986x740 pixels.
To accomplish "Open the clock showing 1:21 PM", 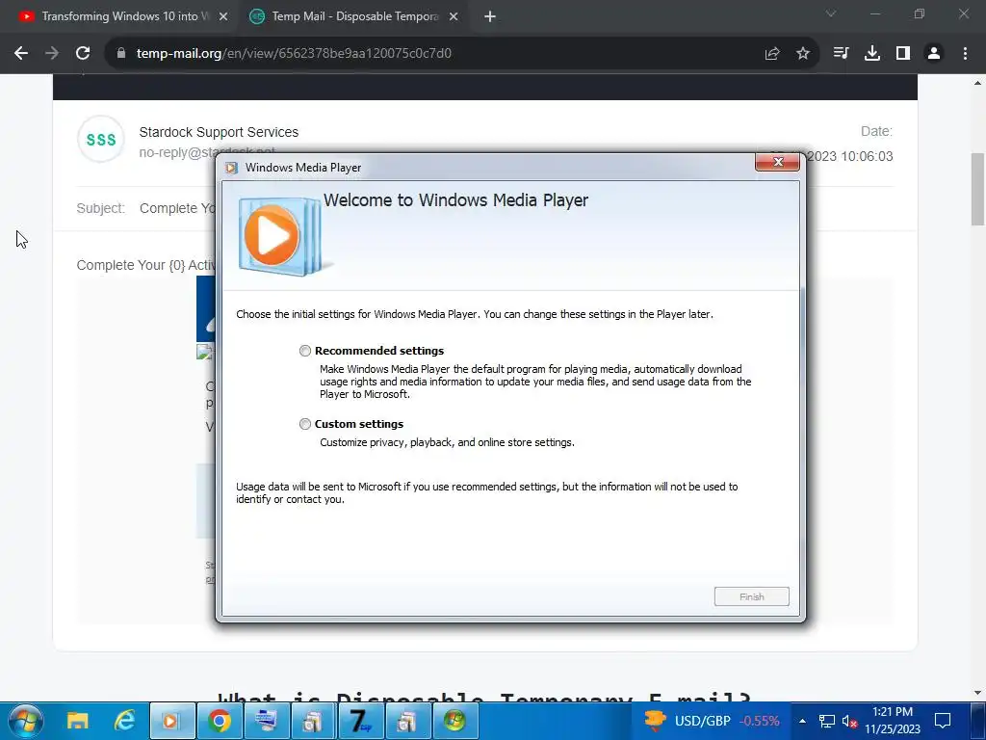I will point(893,721).
